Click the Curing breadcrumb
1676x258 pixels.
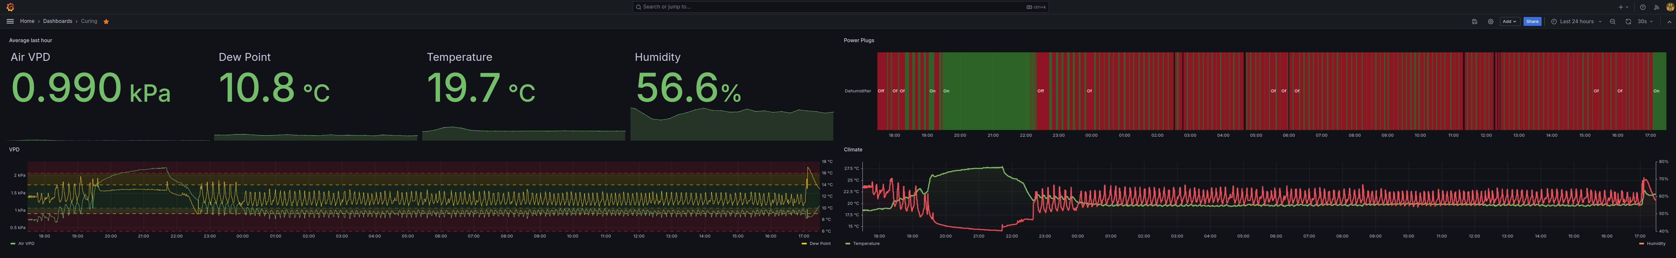pos(89,21)
